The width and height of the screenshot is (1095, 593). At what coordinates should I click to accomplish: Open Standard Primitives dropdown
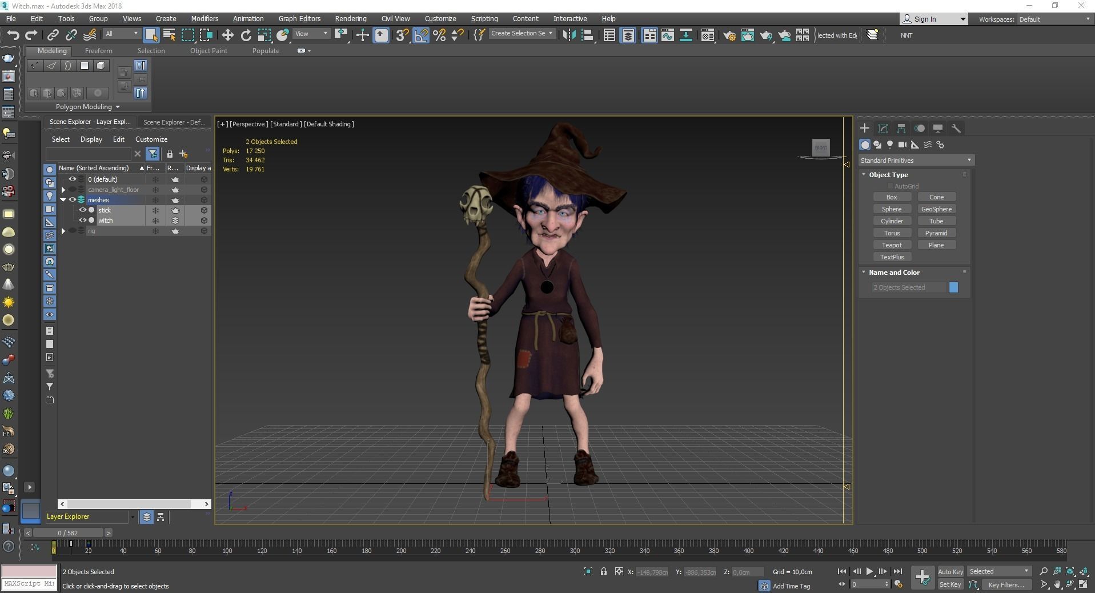tap(916, 161)
